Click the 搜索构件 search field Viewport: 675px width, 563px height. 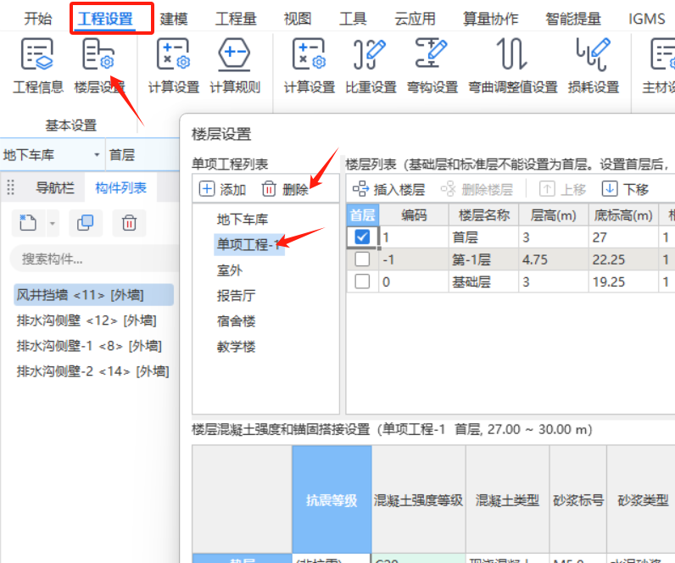coord(95,259)
